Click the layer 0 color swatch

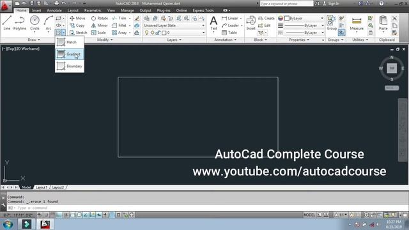[164, 33]
